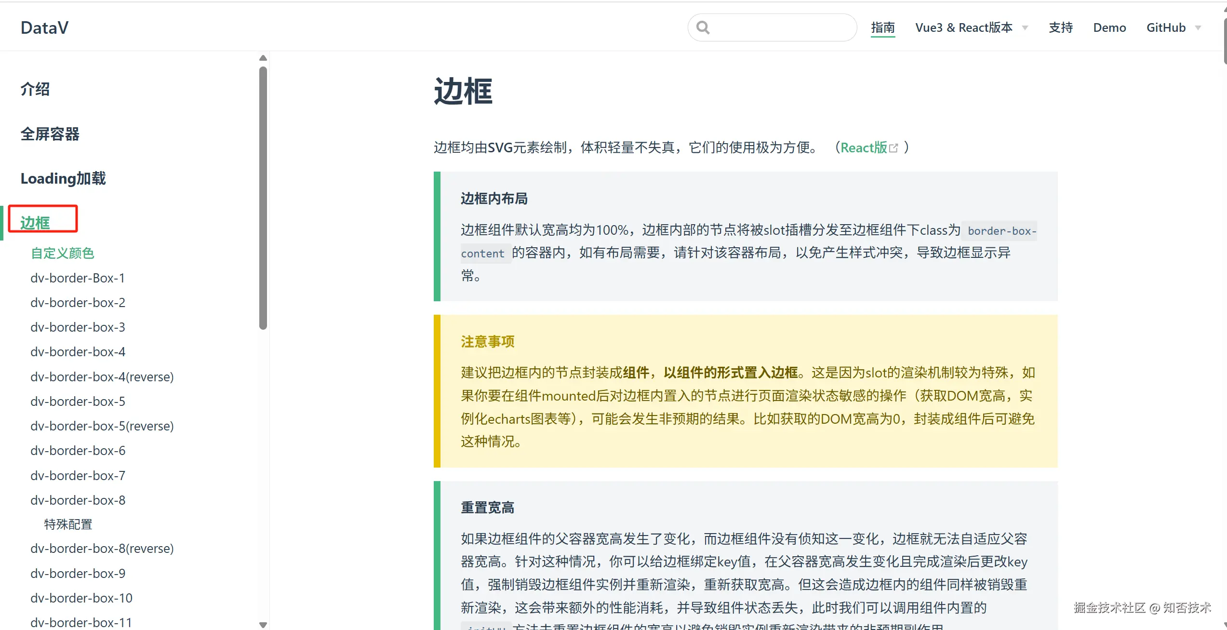Click the DataV site title

tap(44, 27)
